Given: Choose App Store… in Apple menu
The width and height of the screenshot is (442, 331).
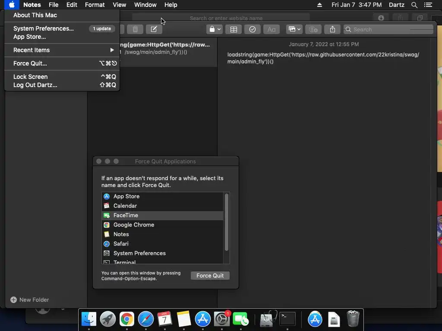Looking at the screenshot, I should [62, 37].
